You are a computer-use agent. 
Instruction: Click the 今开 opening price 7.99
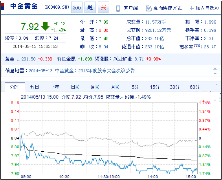[x=103, y=22]
